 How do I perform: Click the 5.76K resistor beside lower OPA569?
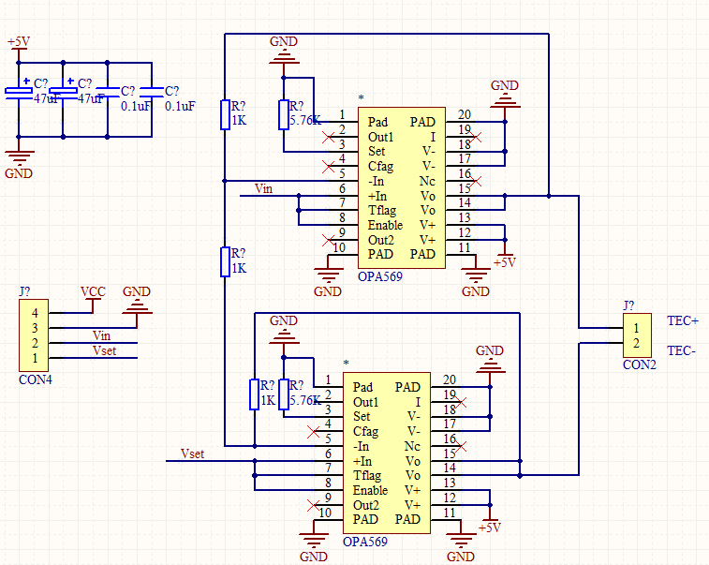point(284,394)
